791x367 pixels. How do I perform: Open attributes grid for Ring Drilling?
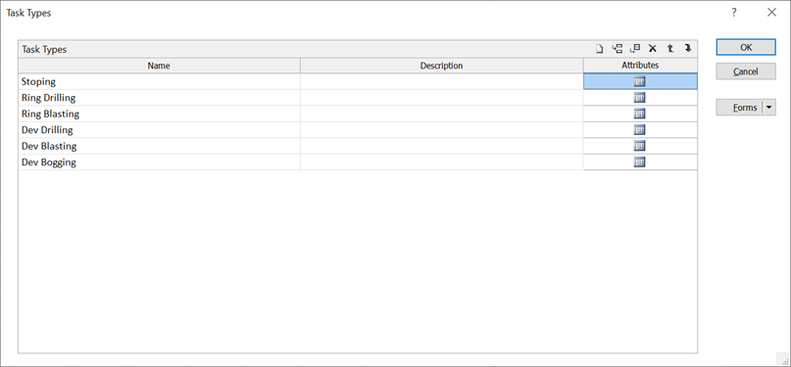click(x=640, y=98)
